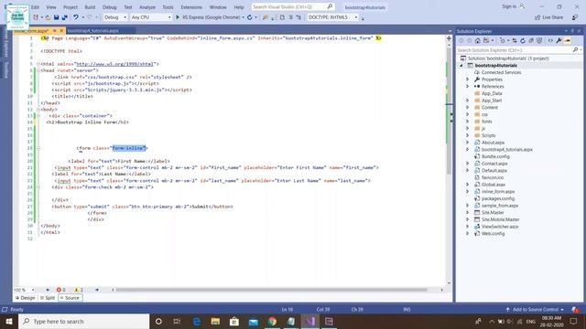The width and height of the screenshot is (586, 329).
Task: Click the Show All Files icon
Action: pyautogui.click(x=539, y=40)
